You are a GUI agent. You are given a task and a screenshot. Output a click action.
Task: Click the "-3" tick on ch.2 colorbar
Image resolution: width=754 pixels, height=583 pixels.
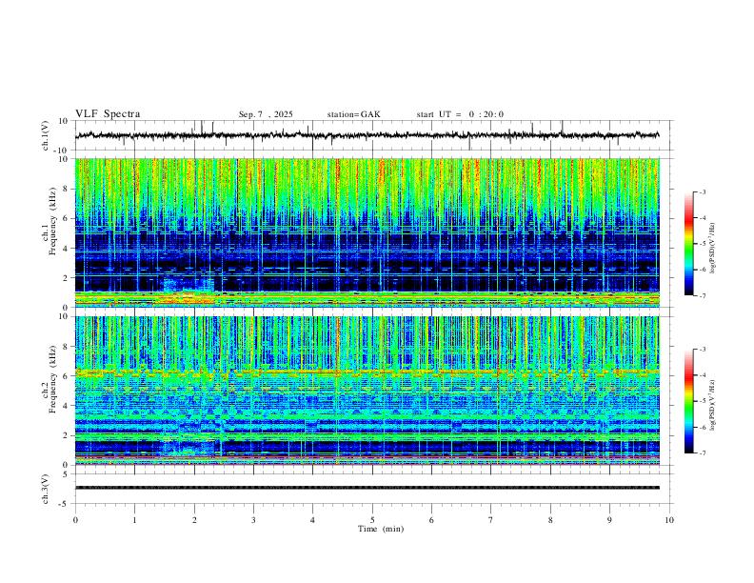click(703, 350)
